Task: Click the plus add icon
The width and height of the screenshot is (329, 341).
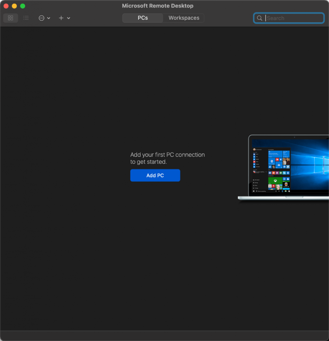Action: tap(61, 18)
